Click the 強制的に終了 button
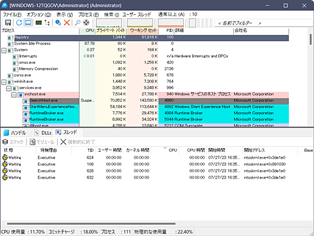This screenshot has height=236, width=314. pos(78,142)
